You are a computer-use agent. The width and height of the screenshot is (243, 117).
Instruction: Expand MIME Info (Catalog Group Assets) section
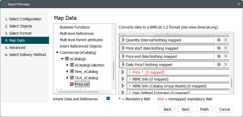pyautogui.click(x=129, y=86)
